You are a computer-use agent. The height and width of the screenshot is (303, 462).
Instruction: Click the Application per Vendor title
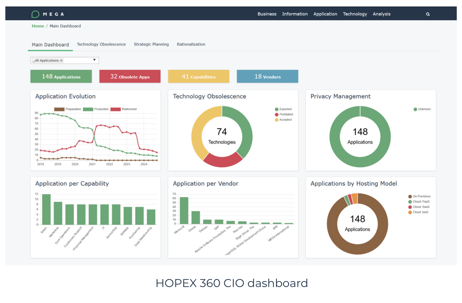pyautogui.click(x=206, y=184)
